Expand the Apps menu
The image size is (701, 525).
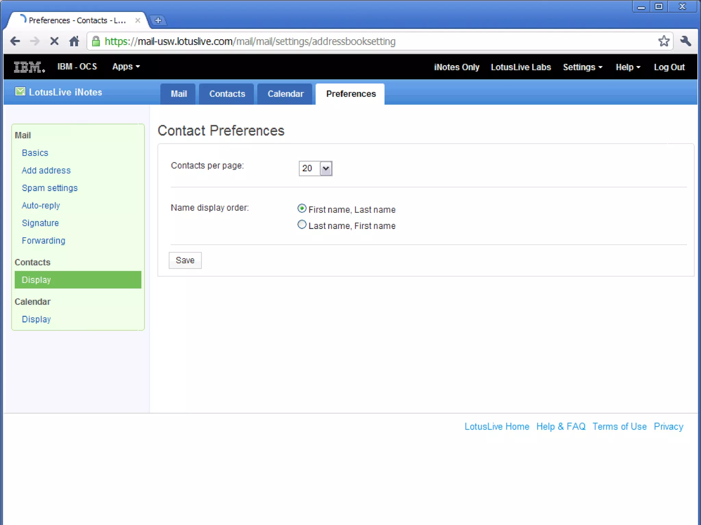coord(126,67)
